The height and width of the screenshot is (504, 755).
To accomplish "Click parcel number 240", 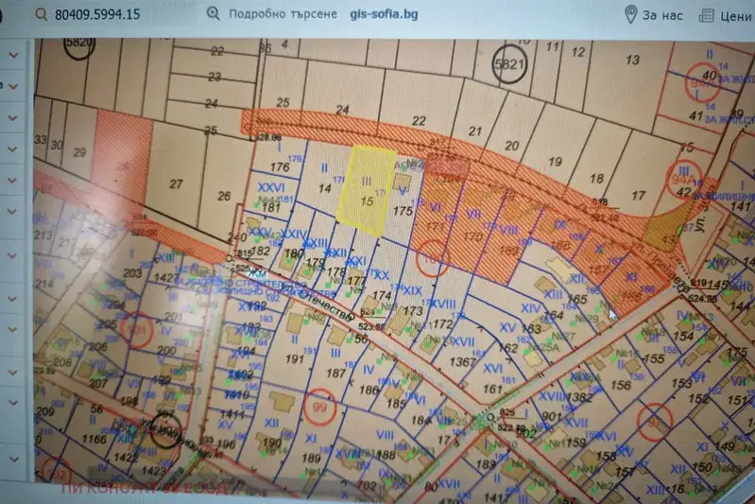I will 237,237.
